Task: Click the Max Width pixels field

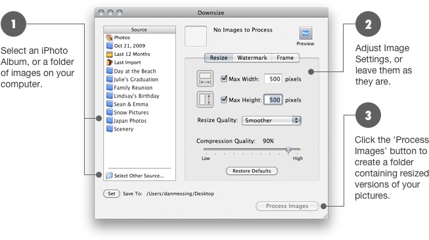Action: pos(273,79)
